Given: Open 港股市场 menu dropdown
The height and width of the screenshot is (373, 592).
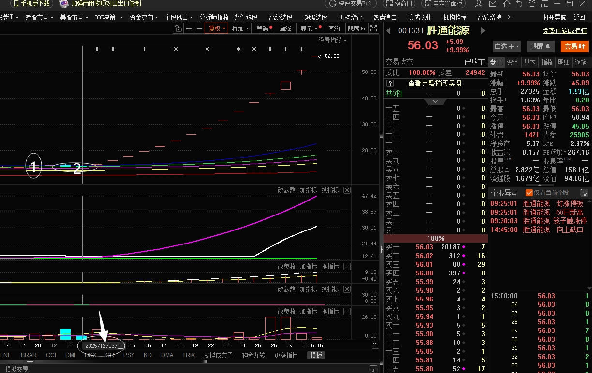Looking at the screenshot, I should pyautogui.click(x=40, y=17).
